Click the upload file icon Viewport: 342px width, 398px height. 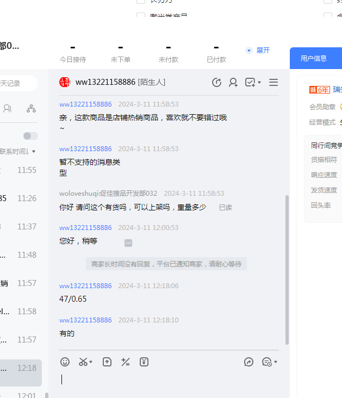click(x=107, y=362)
